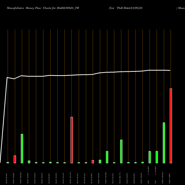Click the short red bar, second from the left

click(15, 159)
